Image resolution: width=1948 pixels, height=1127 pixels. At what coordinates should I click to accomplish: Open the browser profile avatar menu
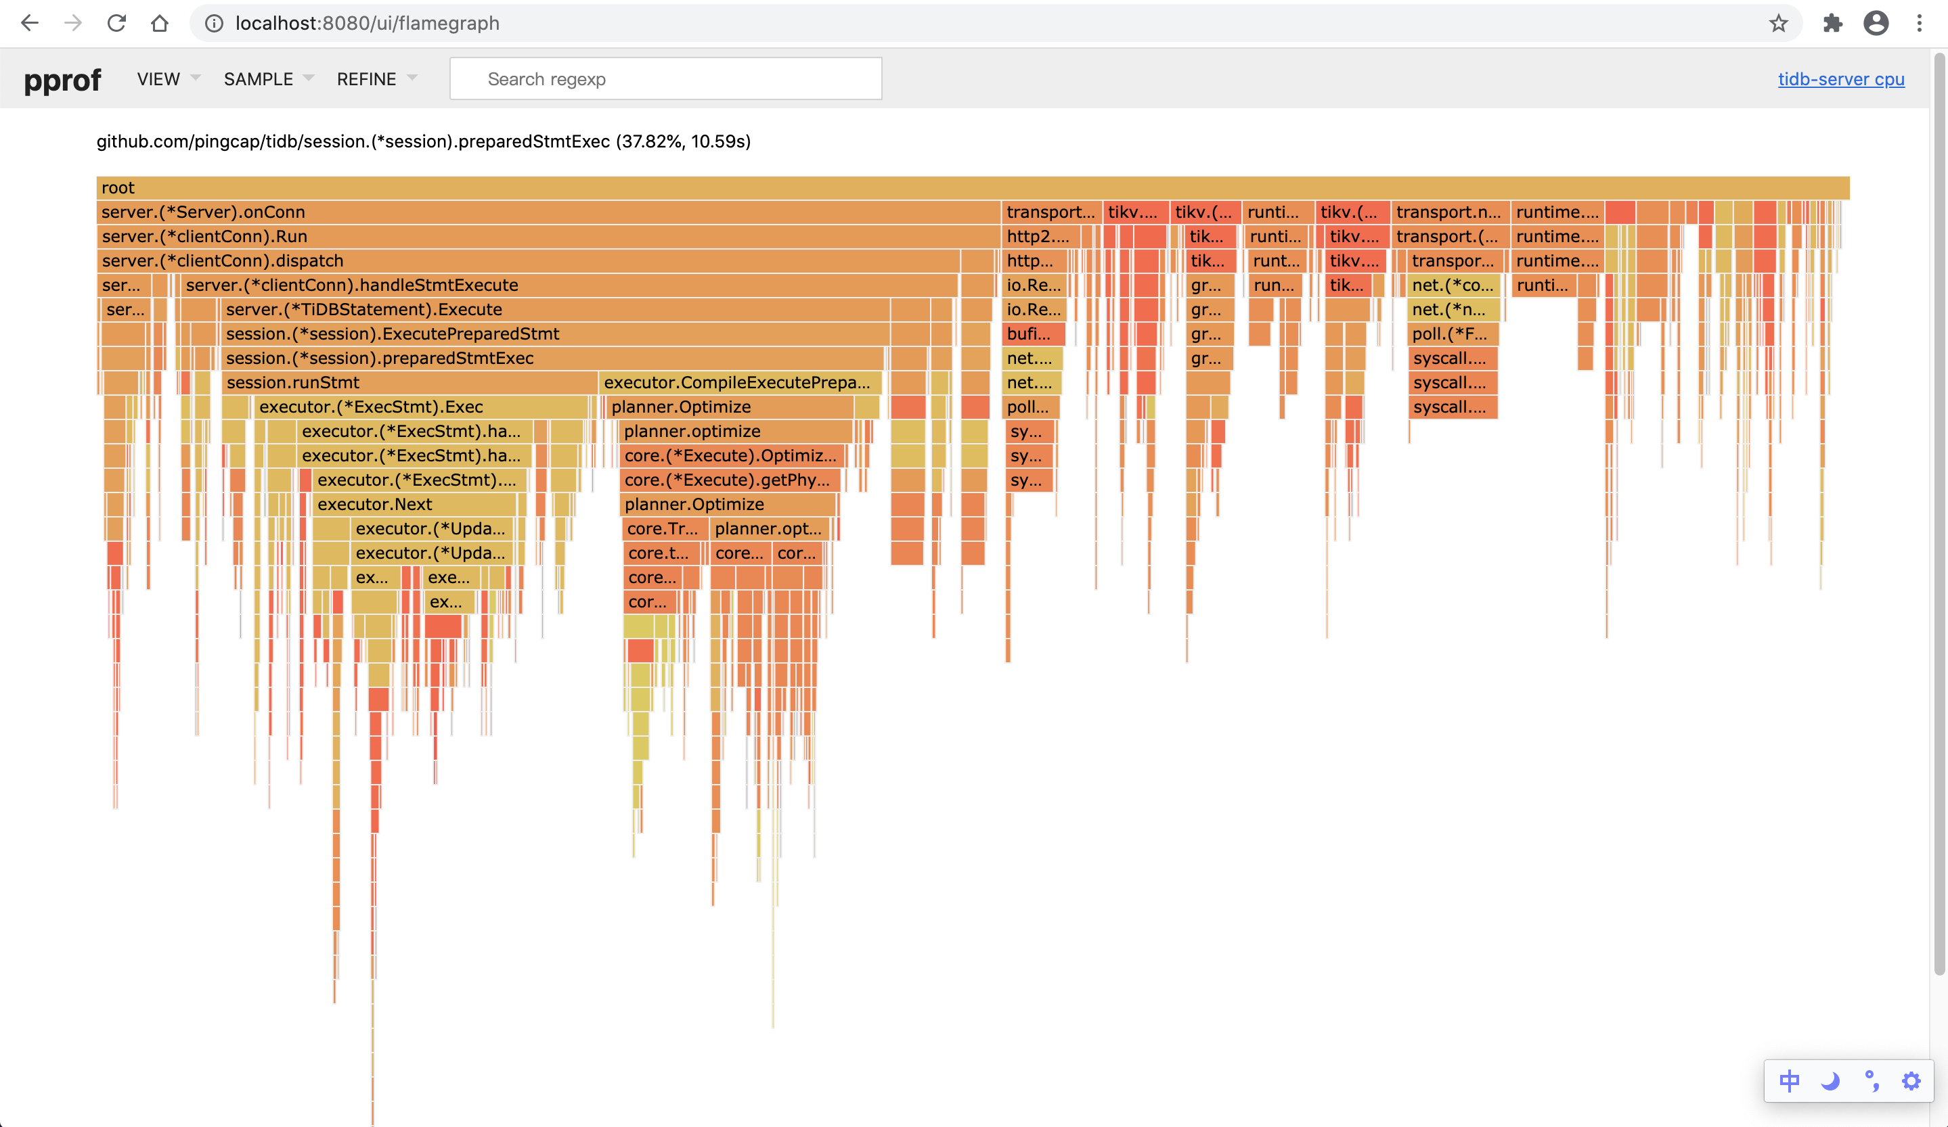click(x=1876, y=23)
